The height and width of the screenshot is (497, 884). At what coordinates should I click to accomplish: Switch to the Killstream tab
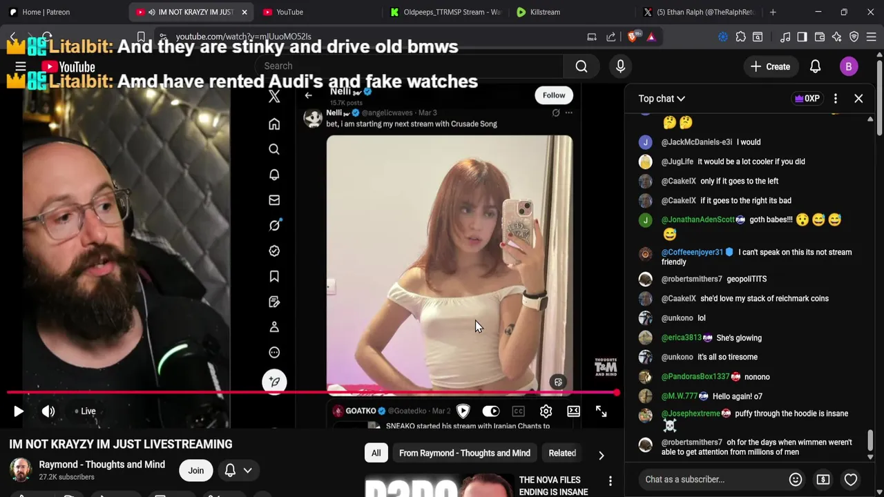573,12
